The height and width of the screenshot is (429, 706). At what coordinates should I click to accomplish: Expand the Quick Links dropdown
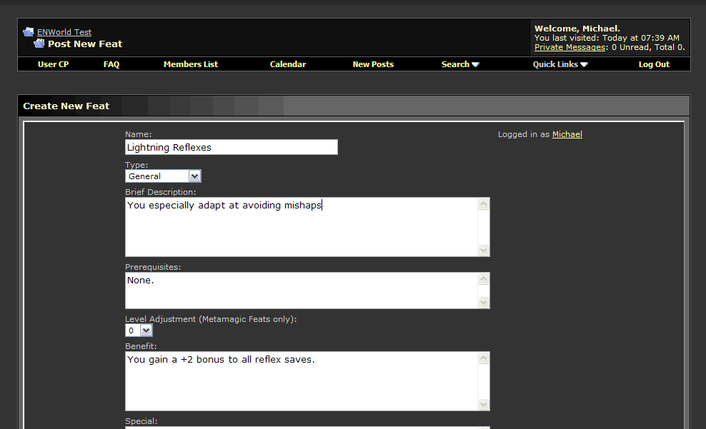point(560,64)
